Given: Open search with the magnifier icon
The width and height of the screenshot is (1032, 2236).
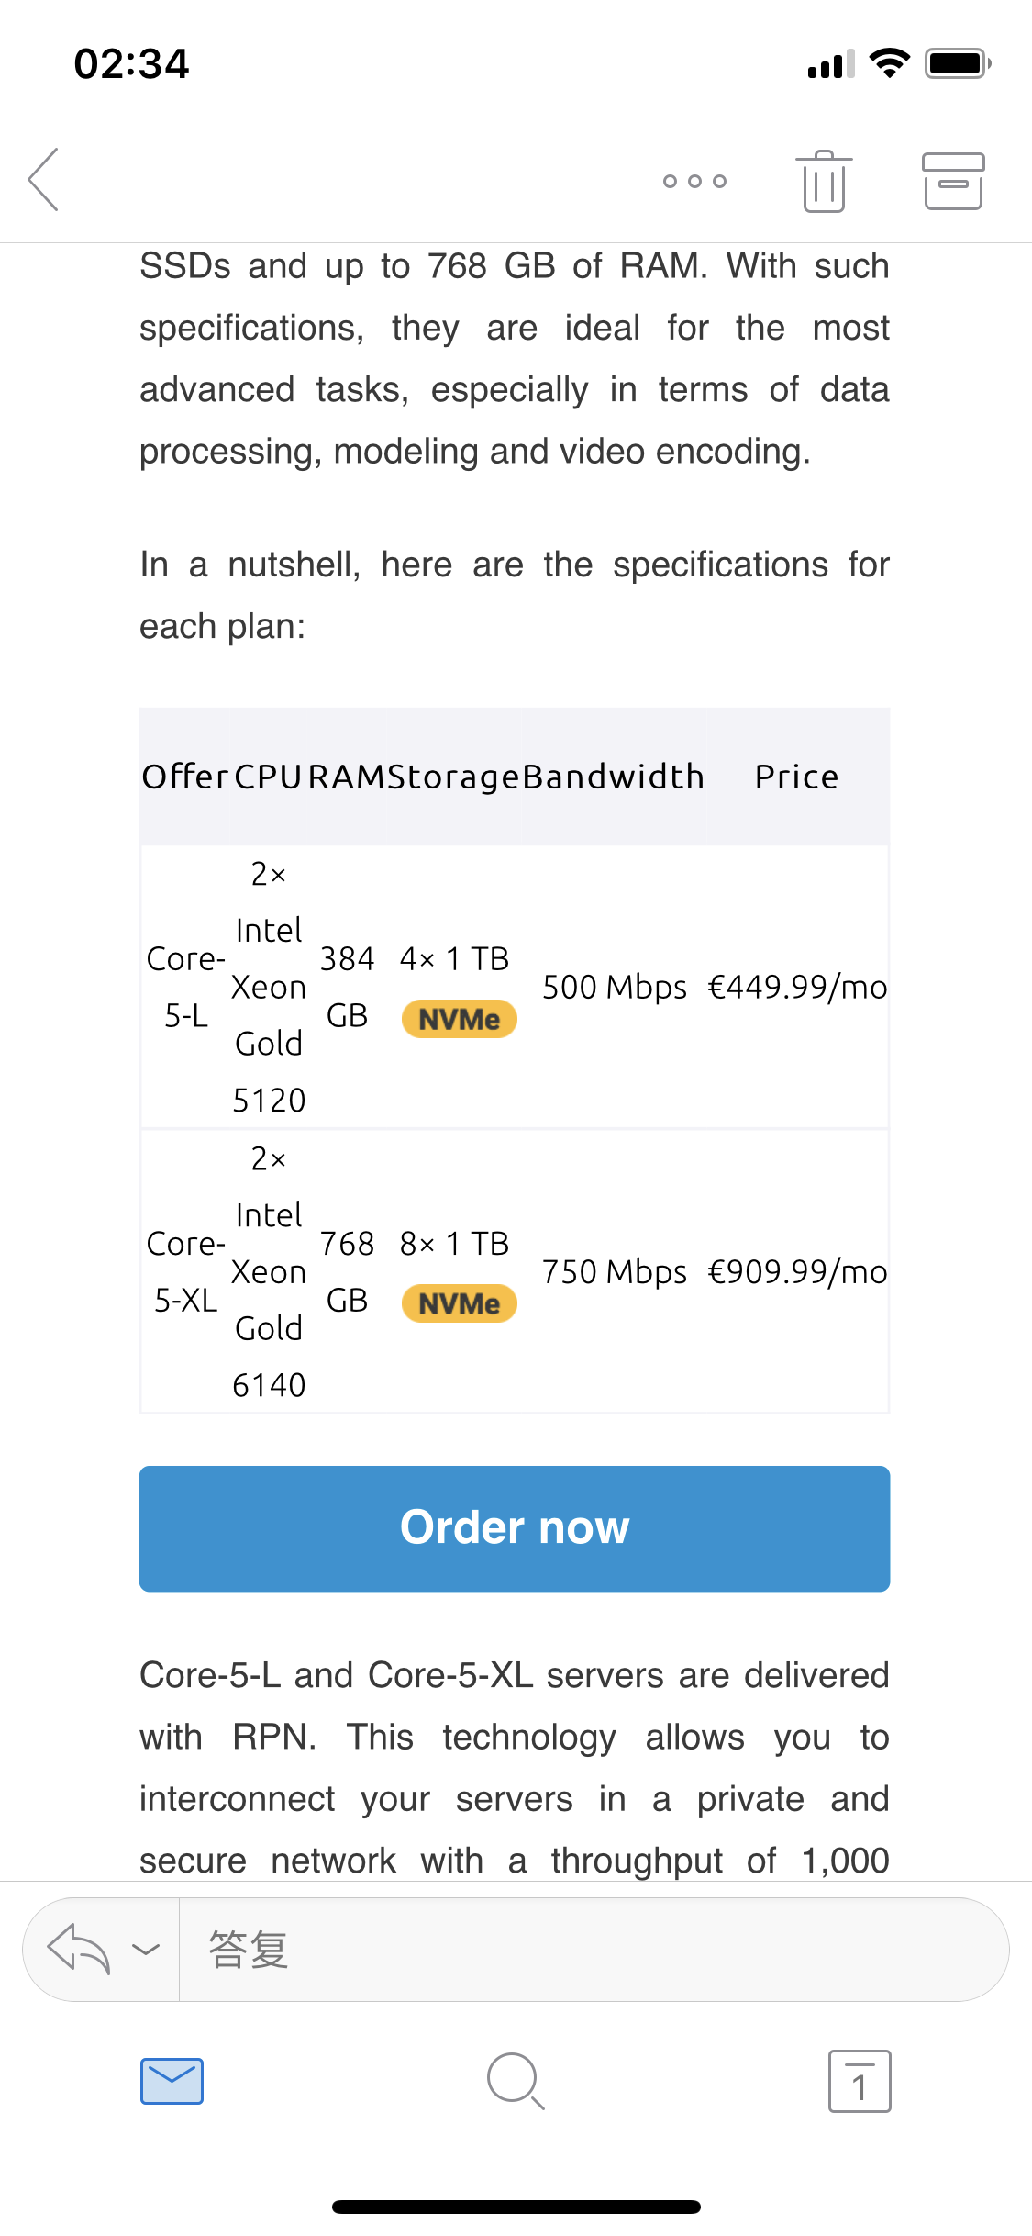Looking at the screenshot, I should click(x=516, y=2081).
